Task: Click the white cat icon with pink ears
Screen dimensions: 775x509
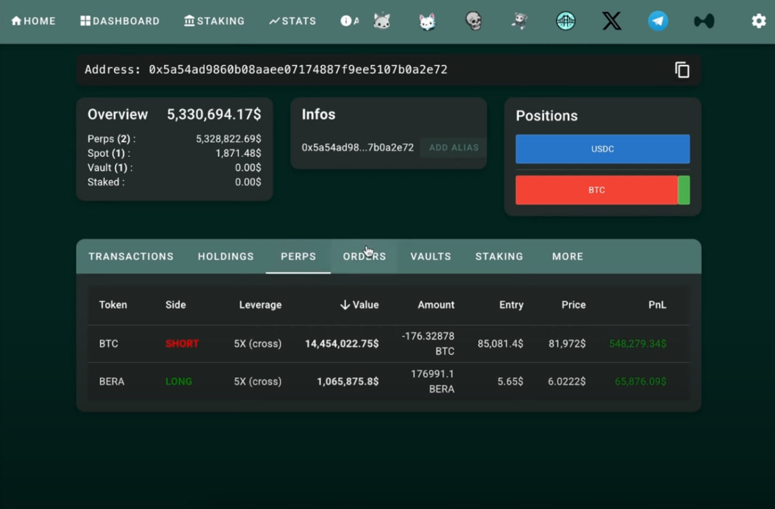Action: 427,22
